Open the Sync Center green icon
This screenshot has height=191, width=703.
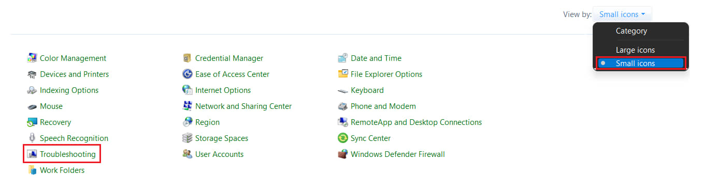pyautogui.click(x=343, y=138)
